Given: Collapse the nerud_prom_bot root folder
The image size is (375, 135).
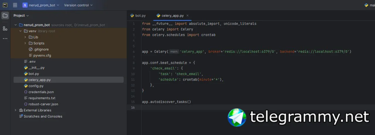Looking at the screenshot, I should (x=16, y=25).
